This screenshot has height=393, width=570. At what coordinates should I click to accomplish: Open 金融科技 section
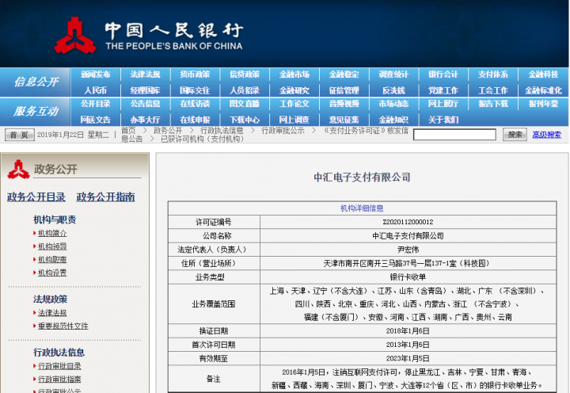[543, 74]
